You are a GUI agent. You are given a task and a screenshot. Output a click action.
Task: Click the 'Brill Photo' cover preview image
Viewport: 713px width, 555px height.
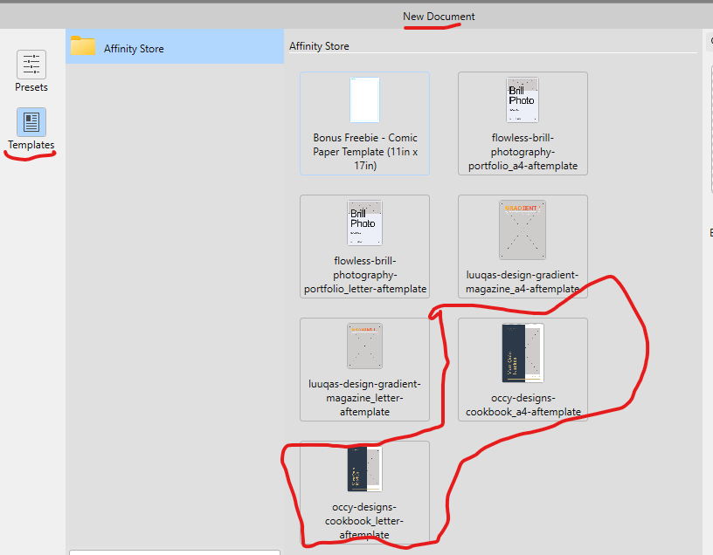(x=522, y=98)
